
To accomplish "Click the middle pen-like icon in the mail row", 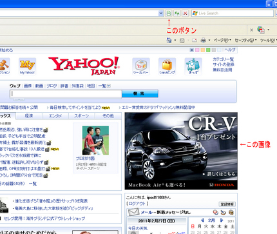I will point(224,212).
